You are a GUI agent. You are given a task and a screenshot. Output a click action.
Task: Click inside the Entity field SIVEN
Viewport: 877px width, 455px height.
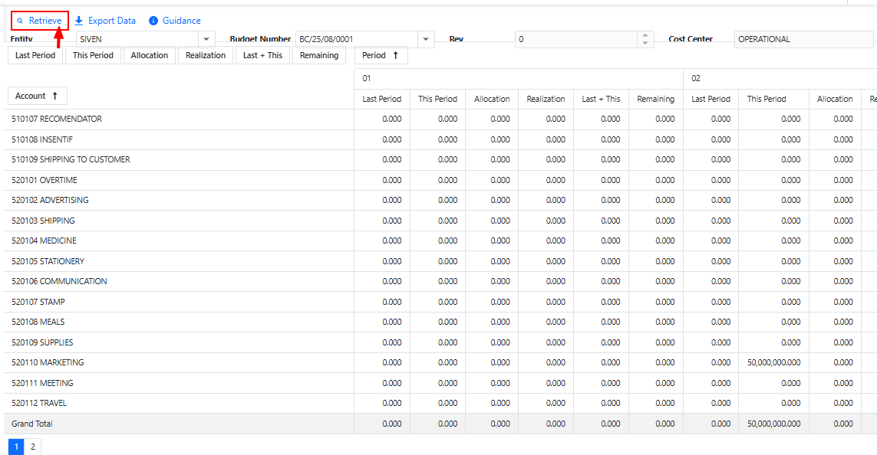click(137, 39)
